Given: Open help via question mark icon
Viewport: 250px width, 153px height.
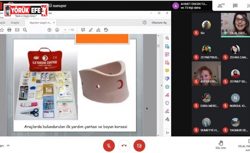Looking at the screenshot, I should [x=144, y=23].
